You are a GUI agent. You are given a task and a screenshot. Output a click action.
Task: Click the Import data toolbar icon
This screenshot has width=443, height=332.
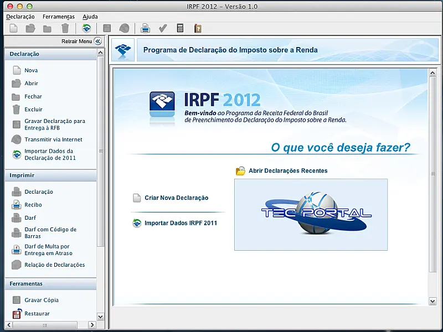pos(86,28)
